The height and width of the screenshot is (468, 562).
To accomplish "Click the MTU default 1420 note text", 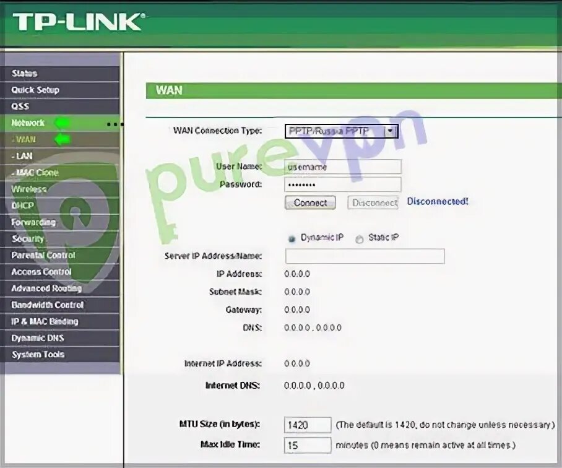I will tap(445, 425).
